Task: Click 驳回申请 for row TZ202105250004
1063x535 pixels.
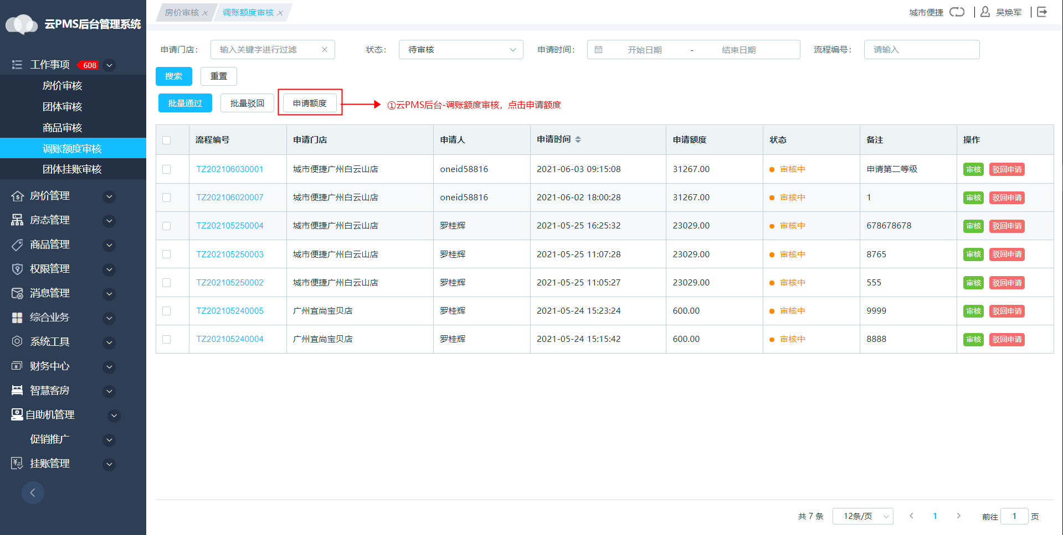Action: 1007,226
